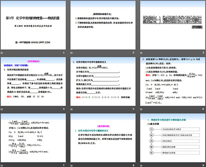Click the slide number 9 label
The image size is (206, 167).
coord(203,165)
